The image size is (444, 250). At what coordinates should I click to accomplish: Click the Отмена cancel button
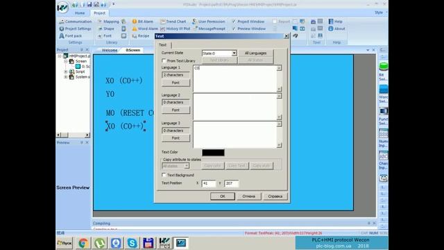(x=248, y=196)
